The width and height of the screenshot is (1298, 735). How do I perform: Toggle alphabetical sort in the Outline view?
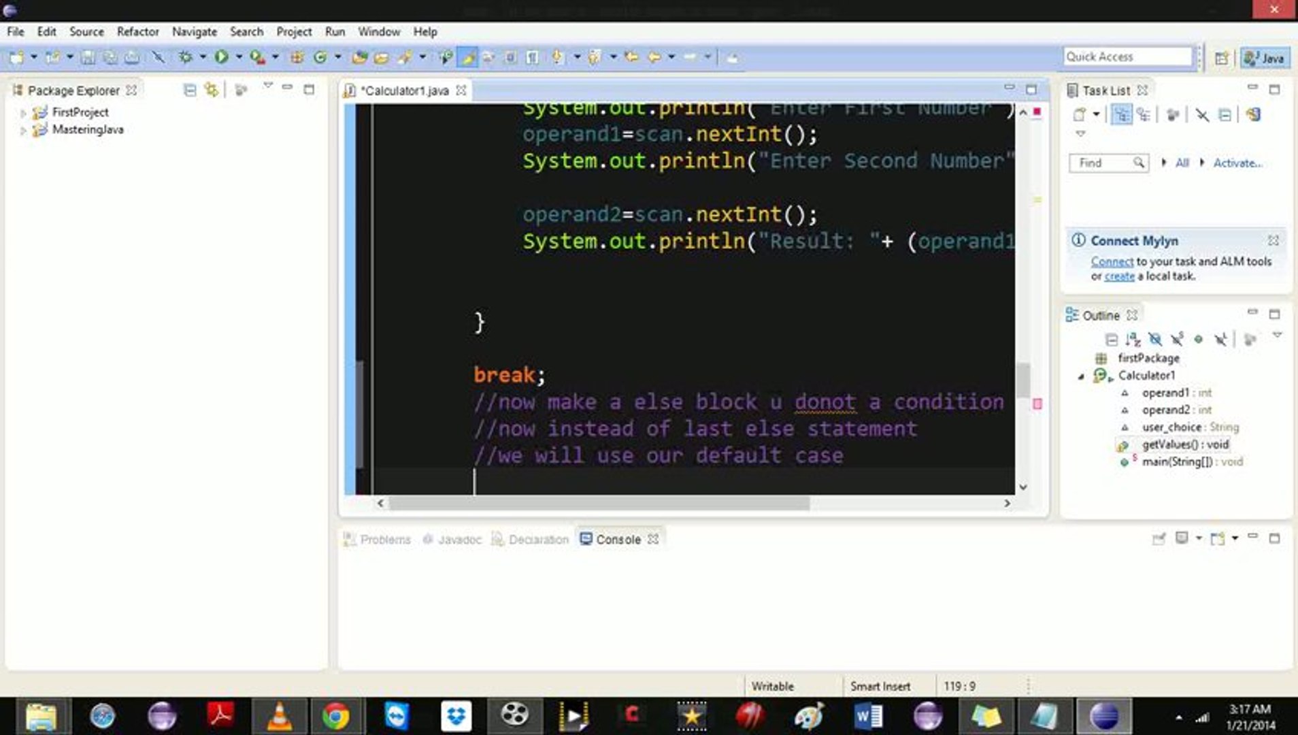click(1133, 339)
